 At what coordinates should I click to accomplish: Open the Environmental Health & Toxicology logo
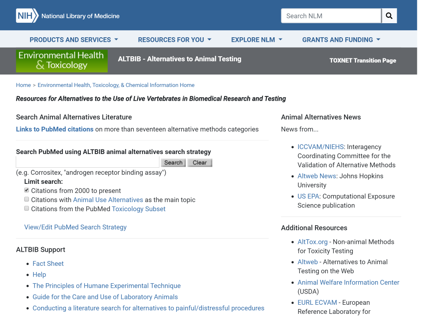[62, 61]
